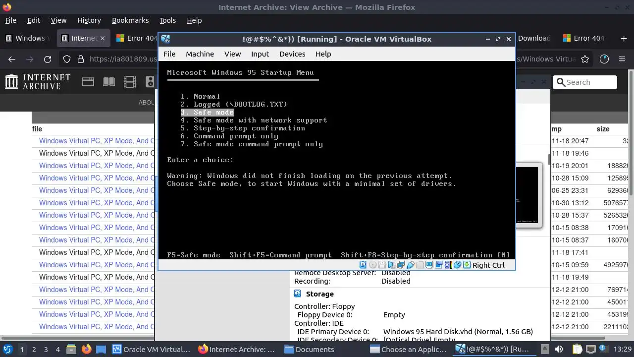Click the VirtualBox network adapter status icon
This screenshot has width=634, height=357.
click(x=401, y=265)
